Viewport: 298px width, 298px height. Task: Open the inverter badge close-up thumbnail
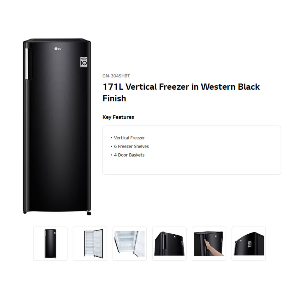[249, 244]
